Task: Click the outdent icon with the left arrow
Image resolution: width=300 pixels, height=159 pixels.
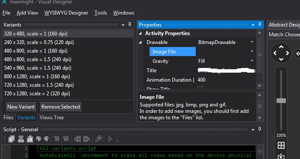Action: coord(77,139)
